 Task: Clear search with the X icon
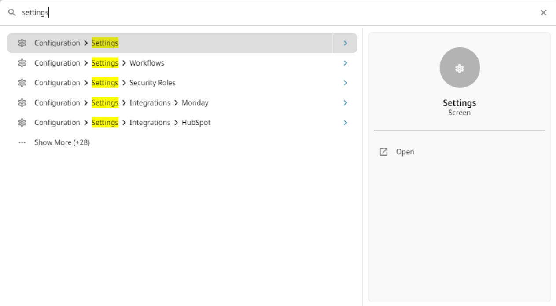[x=543, y=13]
